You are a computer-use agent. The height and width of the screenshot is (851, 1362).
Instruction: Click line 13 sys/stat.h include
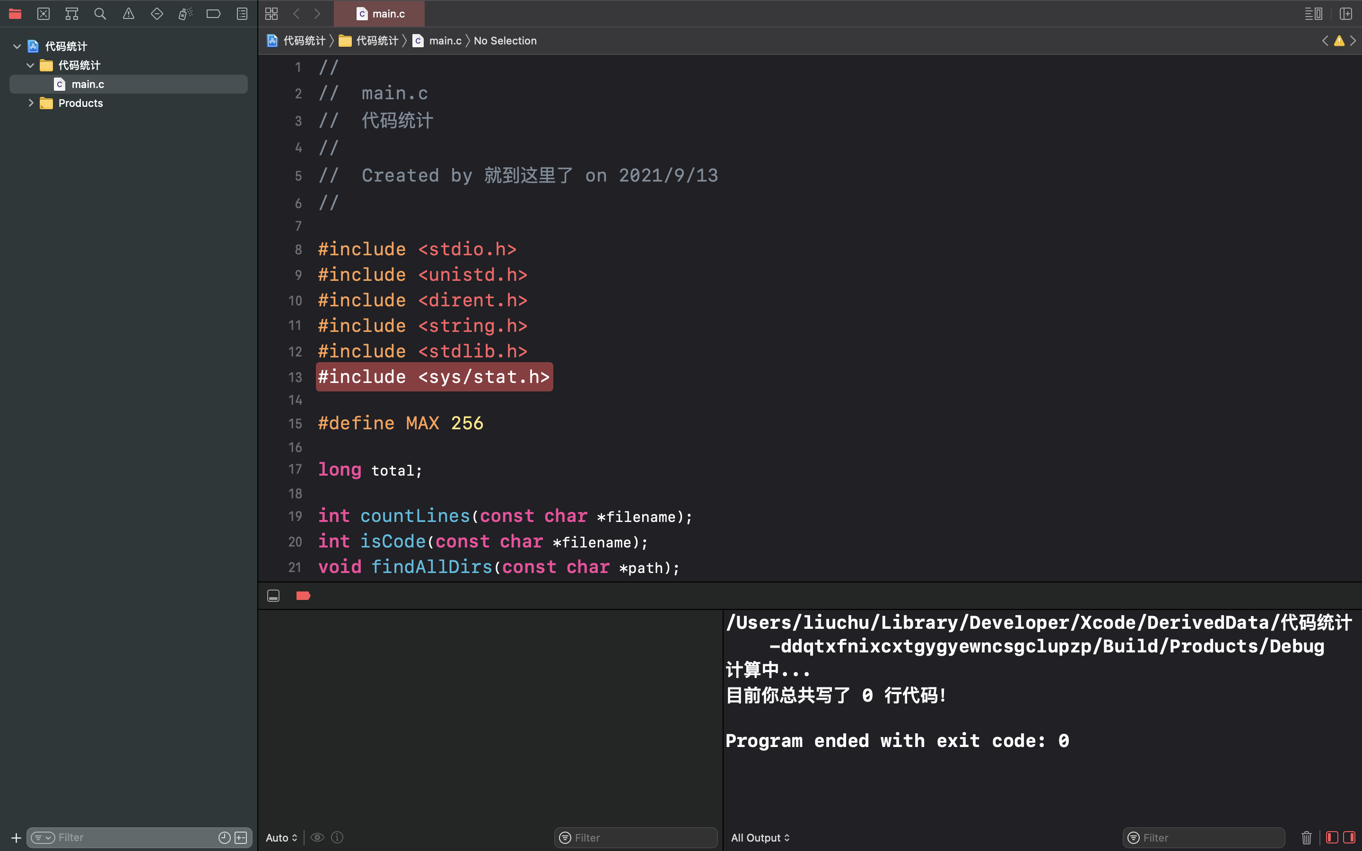coord(434,376)
